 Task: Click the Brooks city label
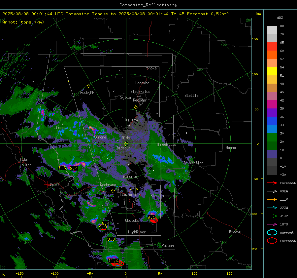235,231
